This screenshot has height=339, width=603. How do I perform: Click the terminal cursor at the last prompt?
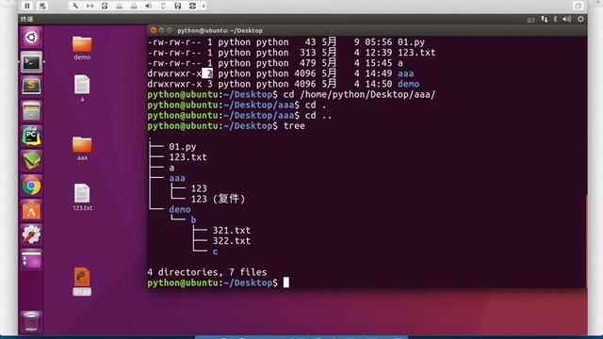pyautogui.click(x=286, y=282)
